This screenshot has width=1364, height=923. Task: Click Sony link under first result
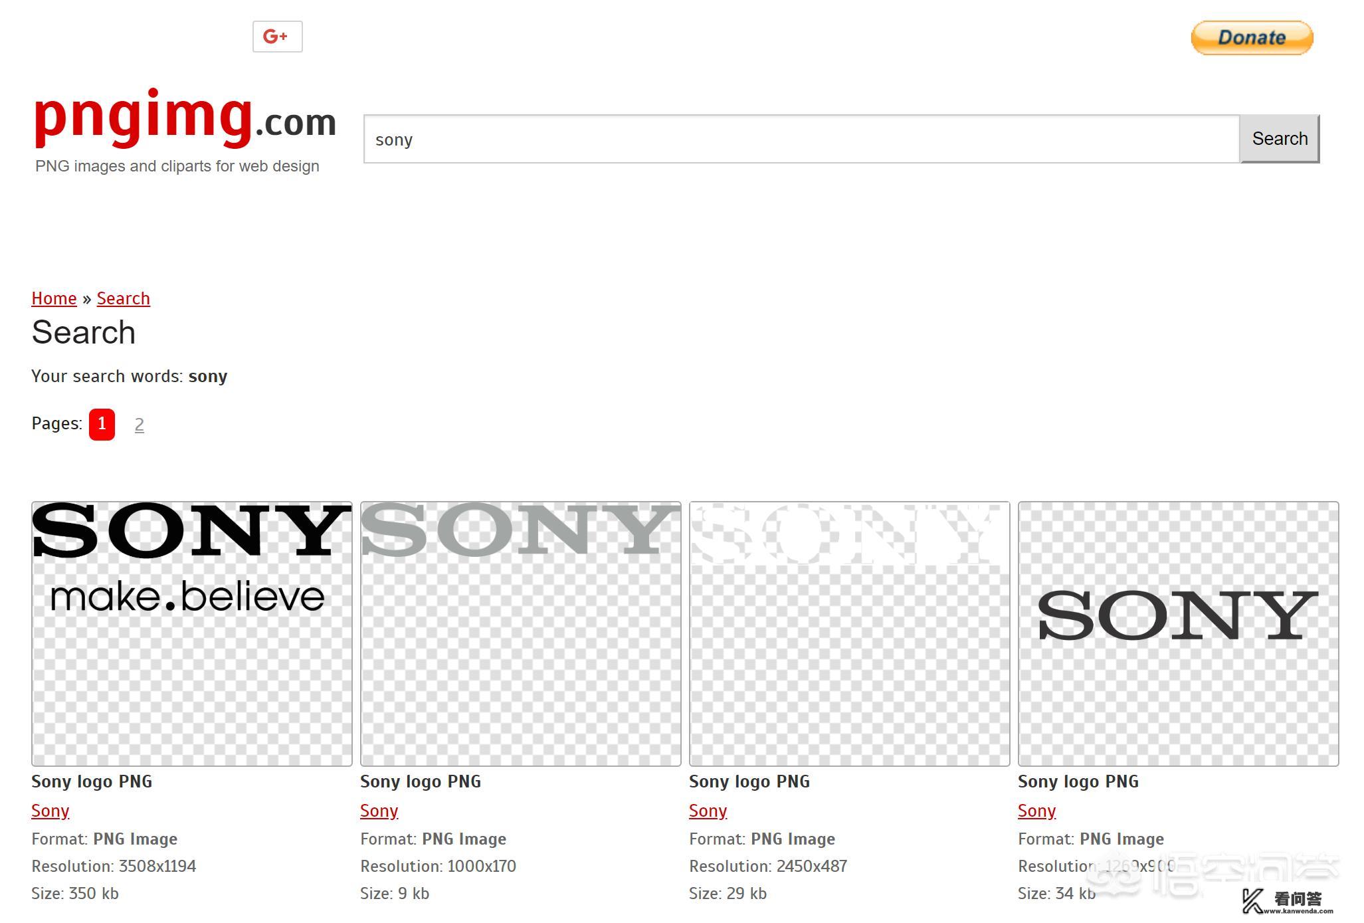pyautogui.click(x=49, y=811)
